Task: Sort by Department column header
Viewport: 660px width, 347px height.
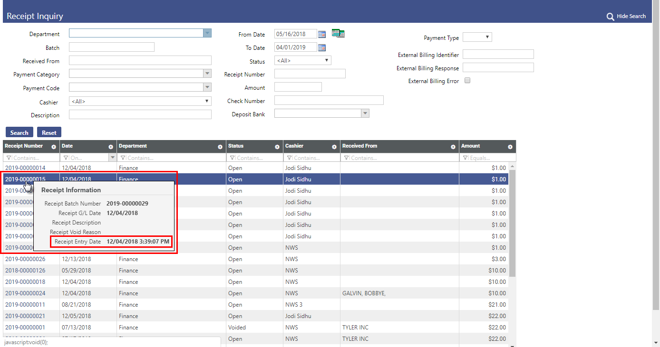Action: pos(133,146)
